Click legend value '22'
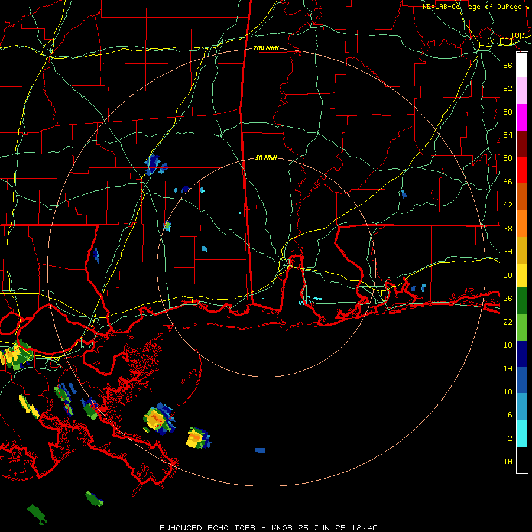The height and width of the screenshot is (532, 532). coord(508,322)
